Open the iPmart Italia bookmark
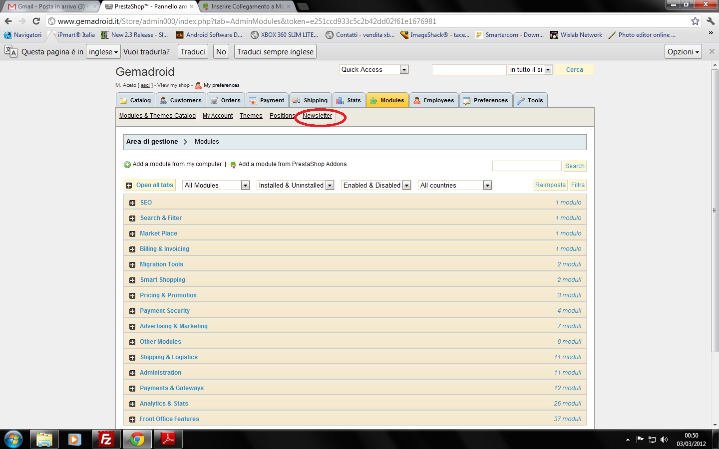This screenshot has height=449, width=719. pos(72,35)
